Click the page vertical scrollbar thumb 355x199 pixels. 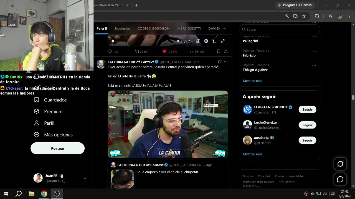click(x=353, y=98)
